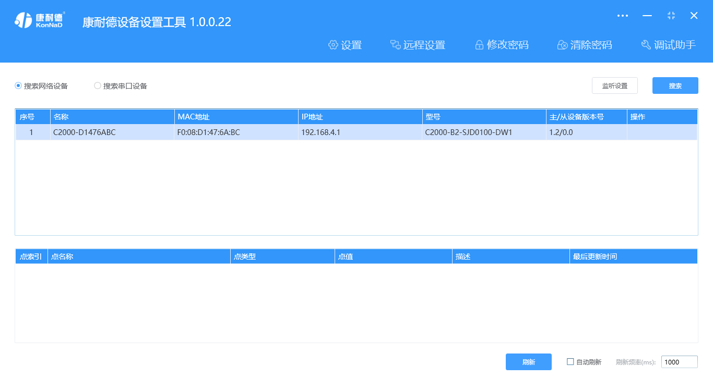This screenshot has height=378, width=713.
Task: Open the 清除密码 menu item
Action: (585, 45)
